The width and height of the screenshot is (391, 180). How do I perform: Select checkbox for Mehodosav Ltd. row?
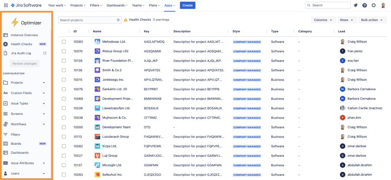64,42
